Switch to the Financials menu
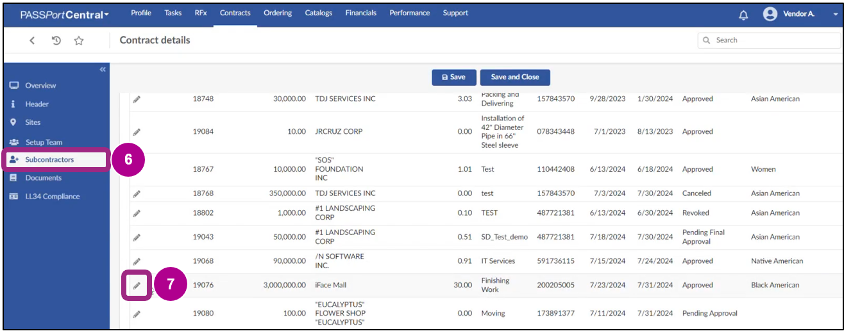844x331 pixels. tap(360, 13)
